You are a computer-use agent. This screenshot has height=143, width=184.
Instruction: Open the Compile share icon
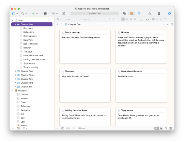pyautogui.click(x=150, y=14)
